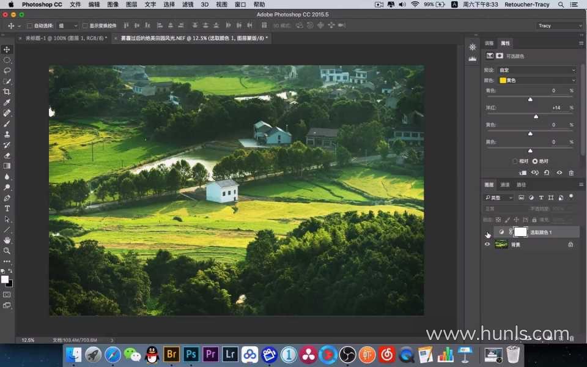Open the 预设 preset dropdown

click(537, 70)
